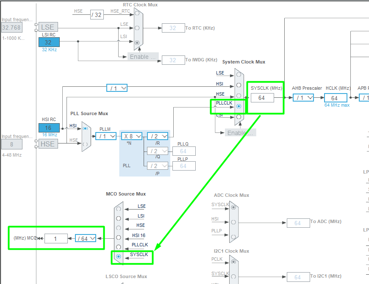Viewport: 369px width, 284px height.
Task: Choose HSI 16 as MCO source
Action: pyautogui.click(x=119, y=237)
